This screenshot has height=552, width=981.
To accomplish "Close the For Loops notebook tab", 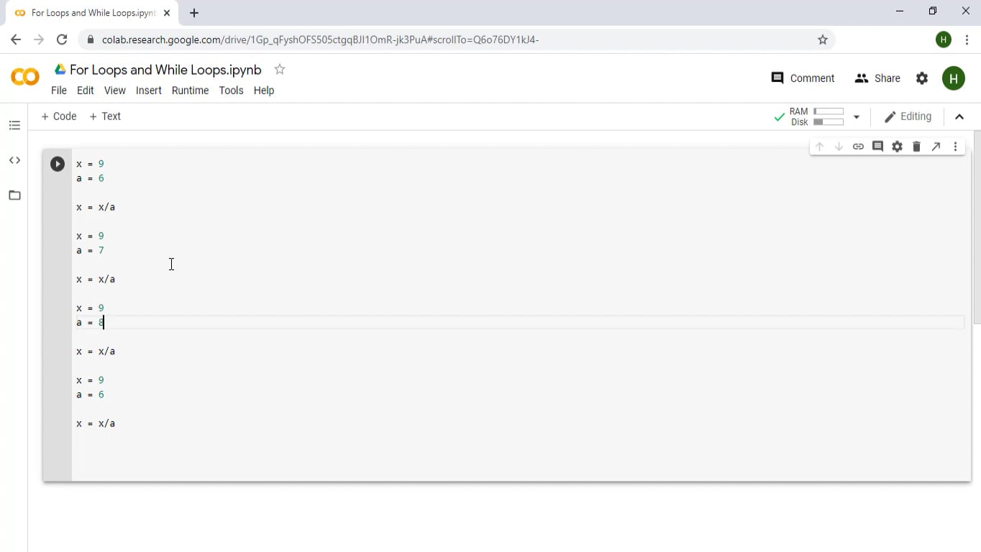I will [x=167, y=13].
